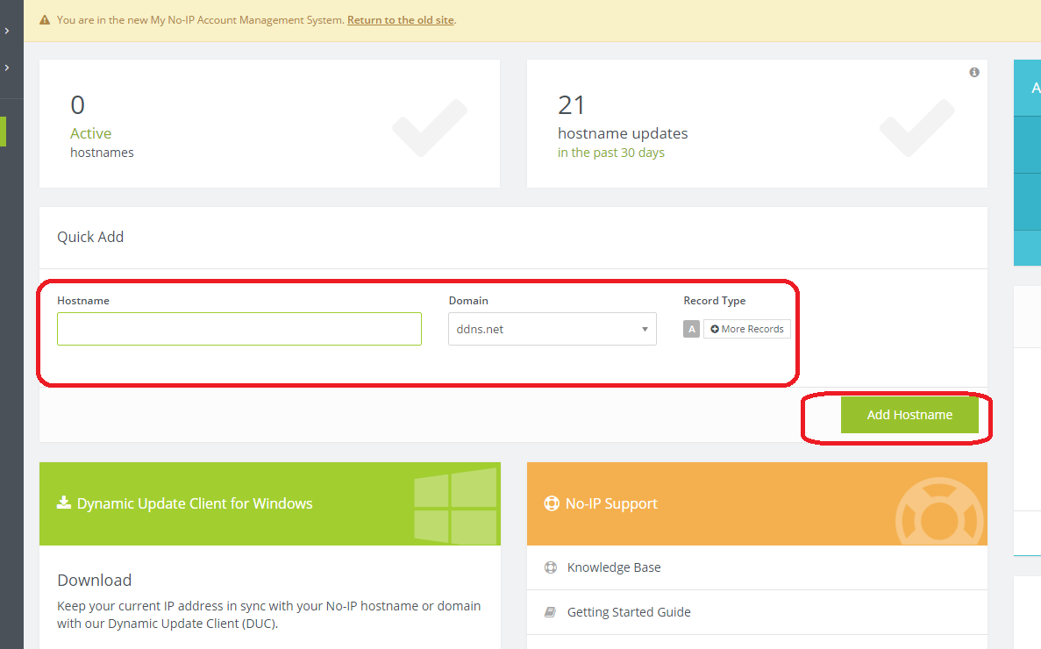Click the A record type badge
1041x649 pixels.
(691, 329)
